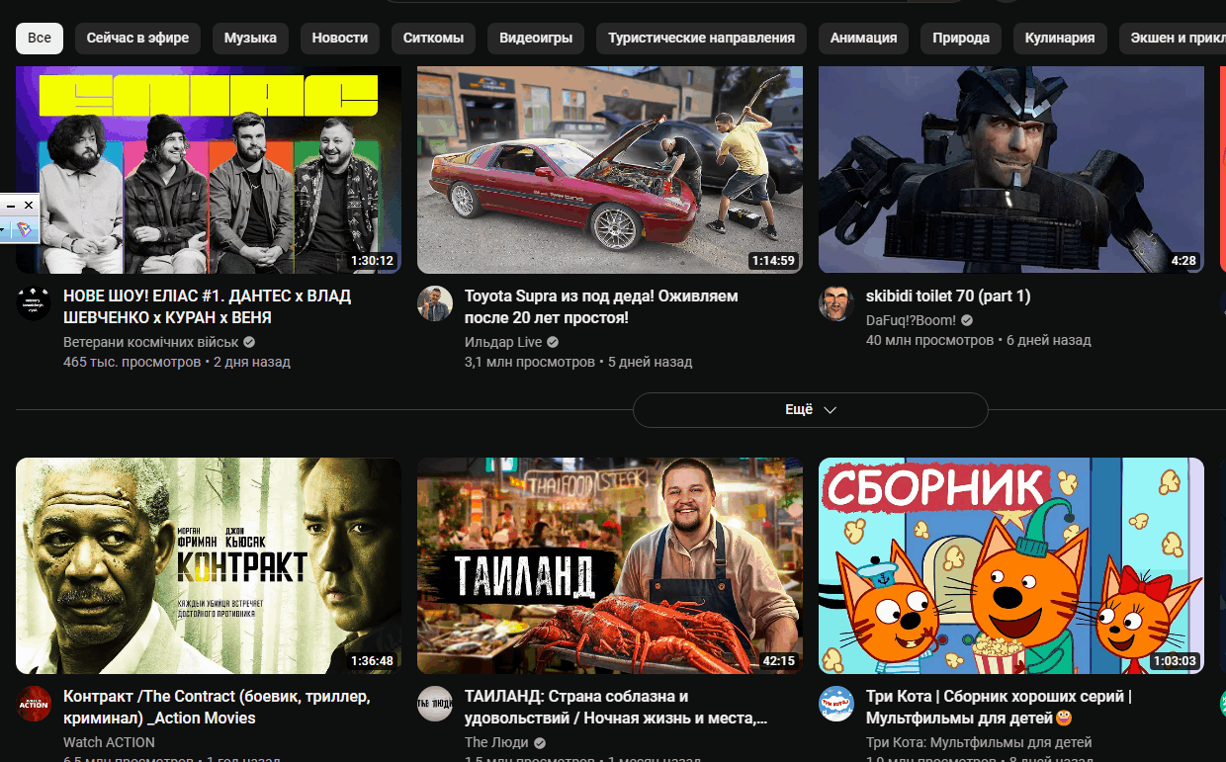Play the skibidi toilet 70 thumbnail
The image size is (1226, 762).
pyautogui.click(x=1011, y=169)
